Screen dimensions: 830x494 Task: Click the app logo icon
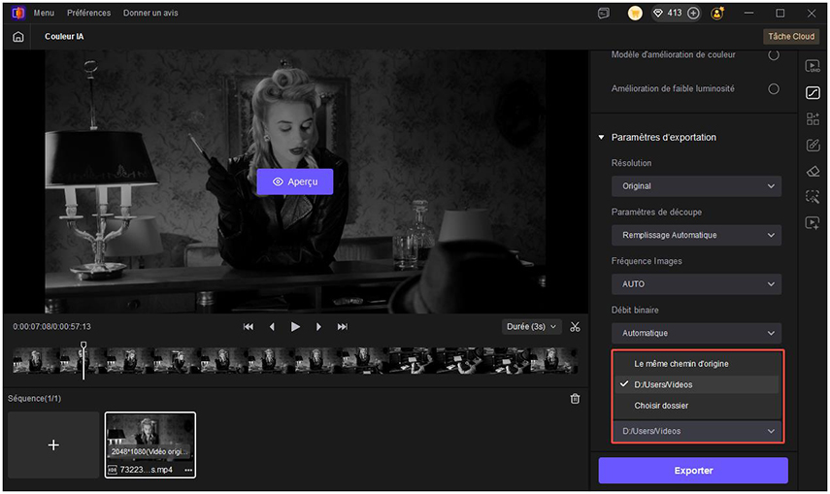click(x=17, y=13)
